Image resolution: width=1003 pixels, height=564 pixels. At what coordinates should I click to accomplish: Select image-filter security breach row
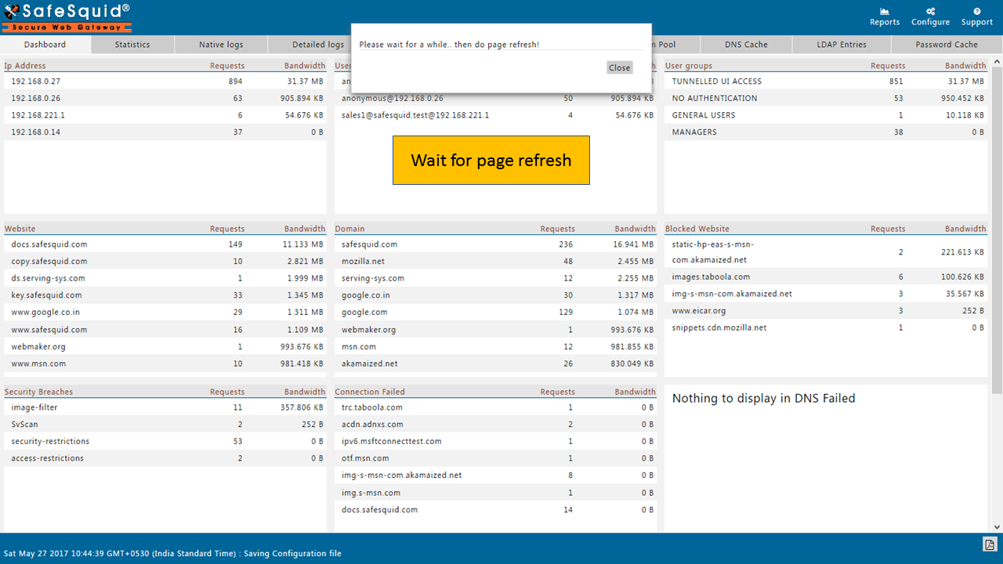[165, 407]
